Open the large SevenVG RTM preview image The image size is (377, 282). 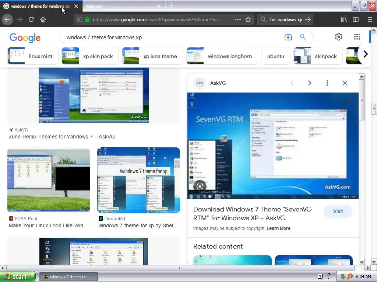coord(273,145)
